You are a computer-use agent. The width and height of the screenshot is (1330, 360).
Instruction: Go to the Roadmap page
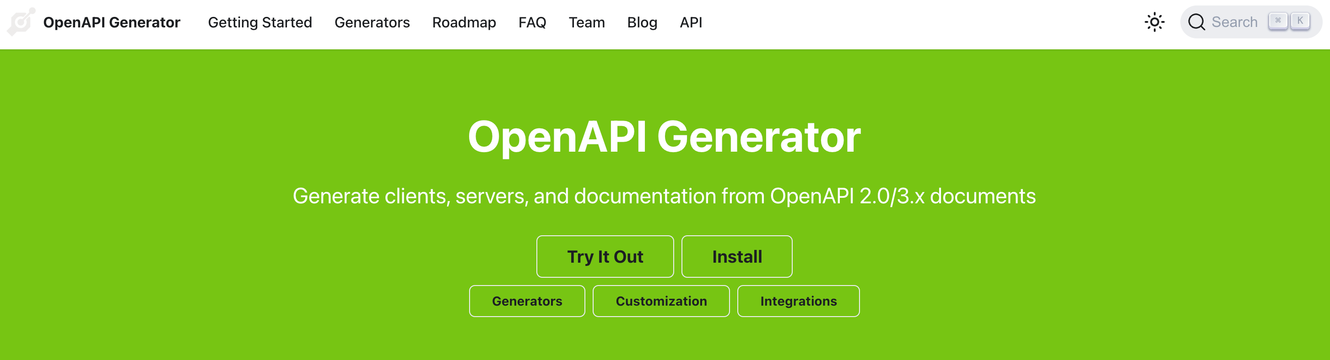464,22
